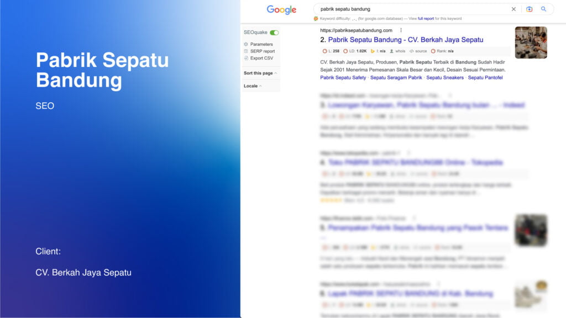This screenshot has width=566, height=318.
Task: Open the Sepatu Sneakers sitelink
Action: click(x=445, y=78)
